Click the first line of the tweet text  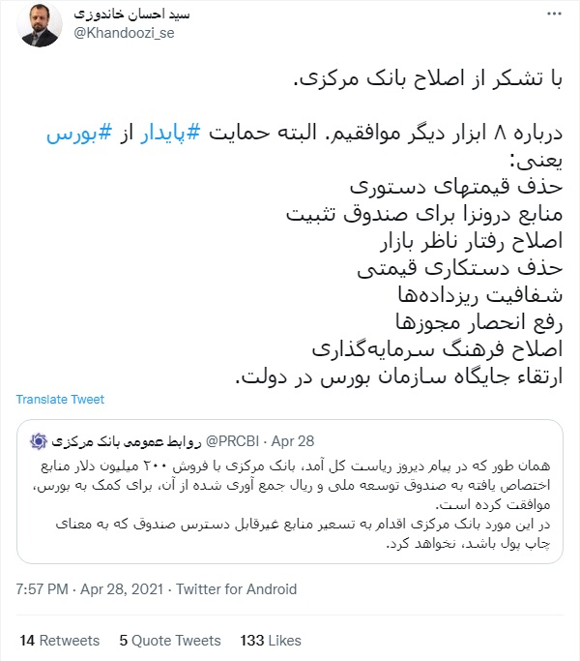click(x=428, y=78)
